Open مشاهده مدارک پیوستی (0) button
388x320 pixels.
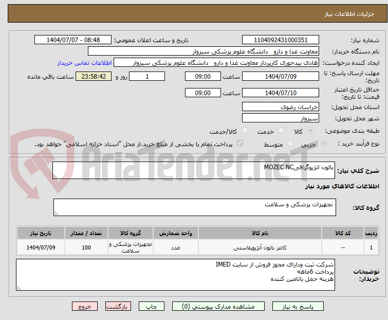[x=218, y=307]
